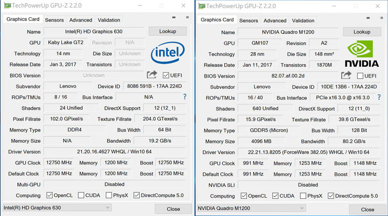Click the NVIDIA logo
Viewport: 388px width, 216px height.
tap(362, 53)
